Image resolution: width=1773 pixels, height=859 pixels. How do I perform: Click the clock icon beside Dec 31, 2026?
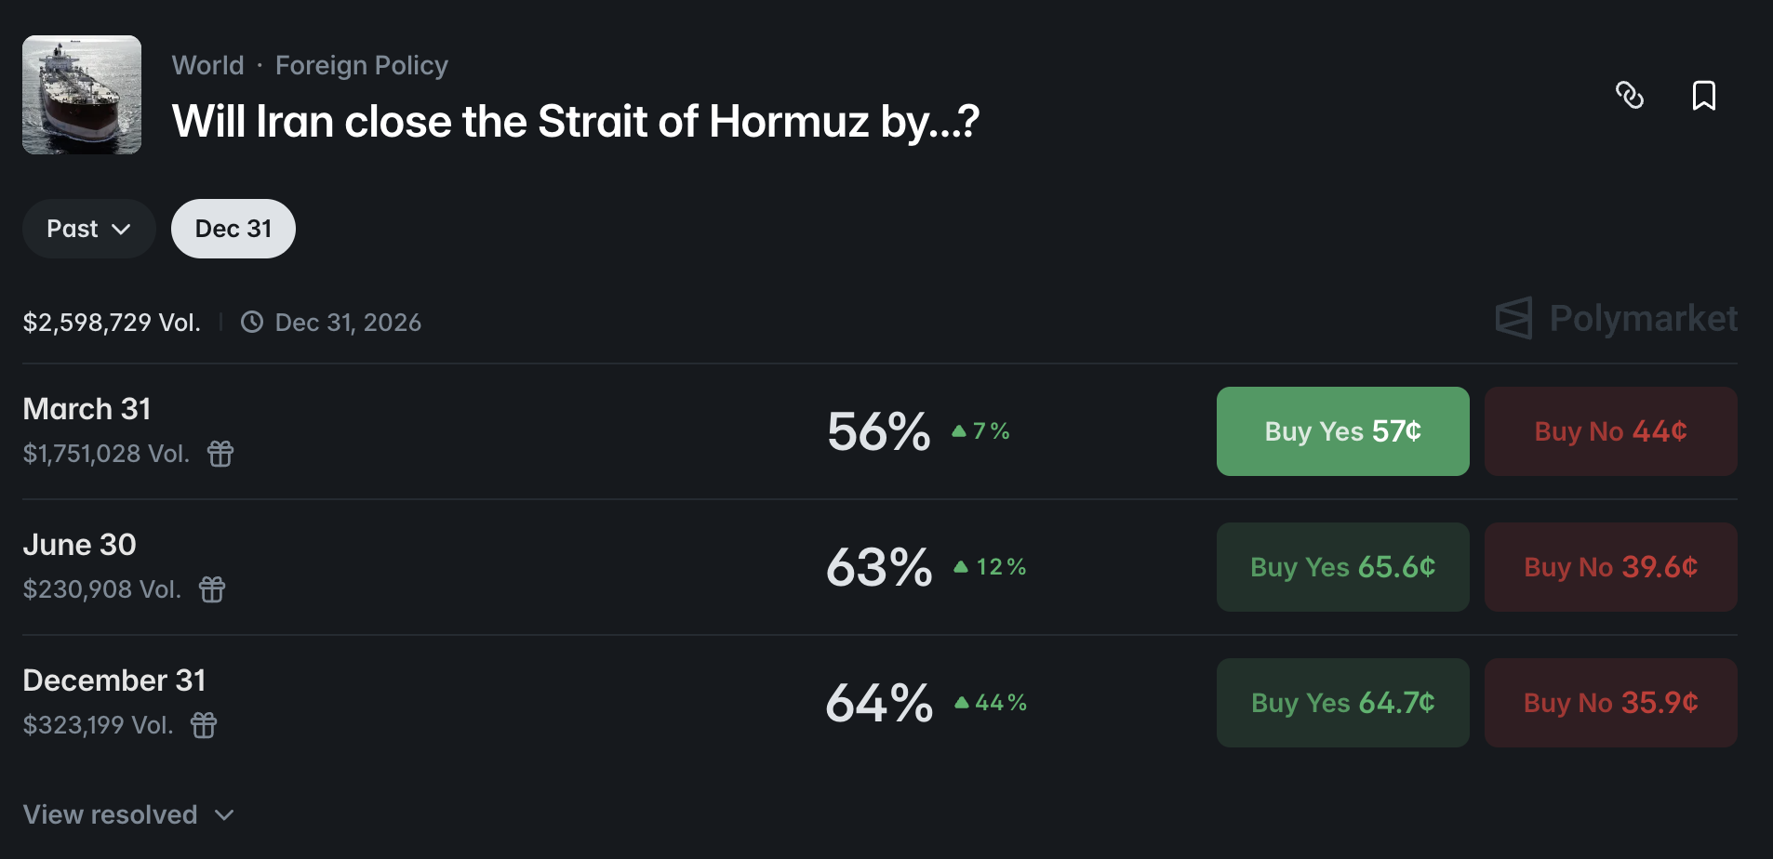click(x=252, y=323)
